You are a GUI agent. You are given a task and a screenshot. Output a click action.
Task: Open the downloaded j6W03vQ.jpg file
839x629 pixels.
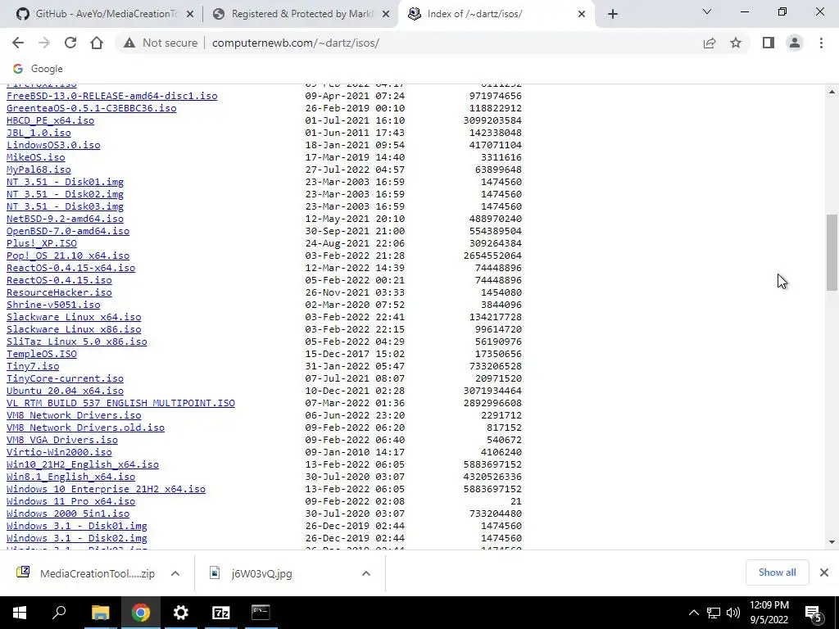pyautogui.click(x=261, y=573)
